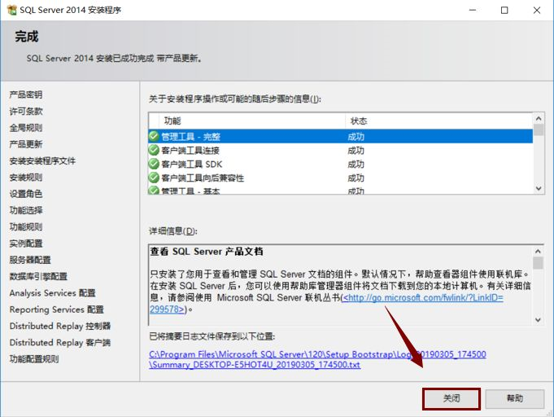Select the 客户端工具连接 row

pyautogui.click(x=341, y=151)
